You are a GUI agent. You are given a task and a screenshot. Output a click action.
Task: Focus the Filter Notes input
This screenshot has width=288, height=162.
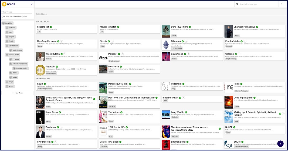tap(161, 14)
